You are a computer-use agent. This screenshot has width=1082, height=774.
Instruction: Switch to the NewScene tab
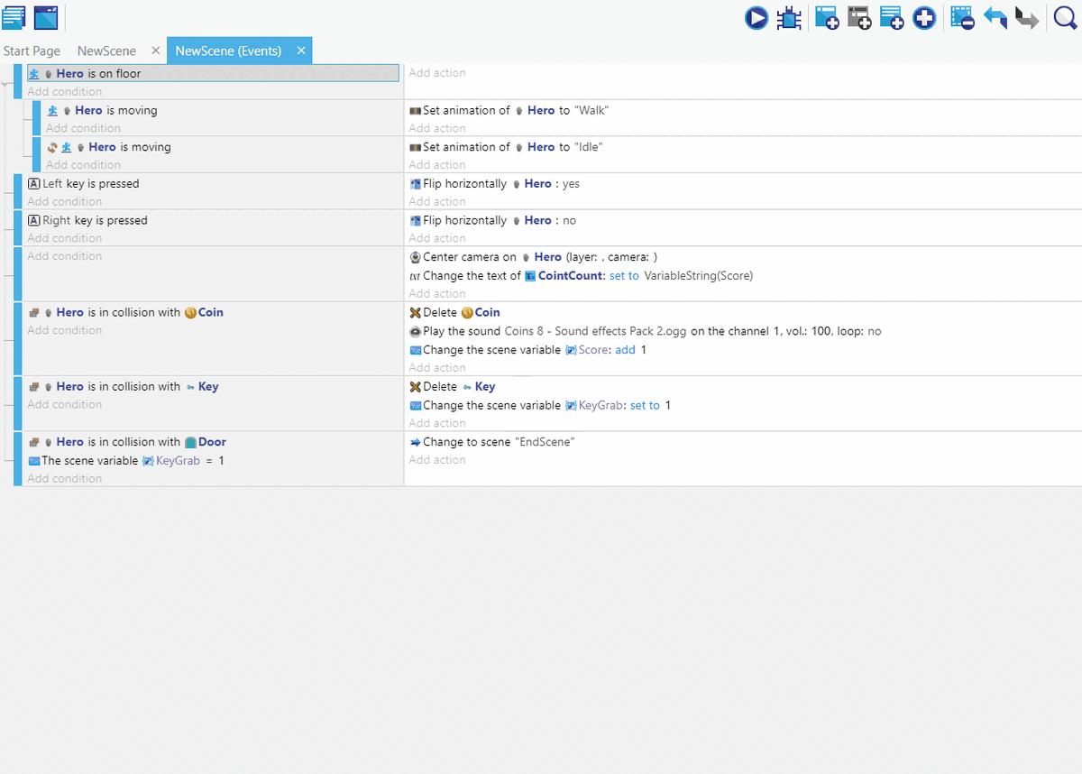click(106, 51)
